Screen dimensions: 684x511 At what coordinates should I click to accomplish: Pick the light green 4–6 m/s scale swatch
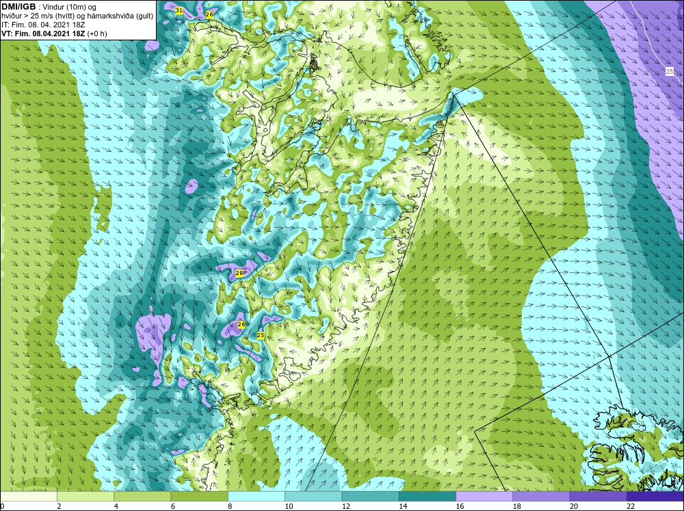coord(142,496)
